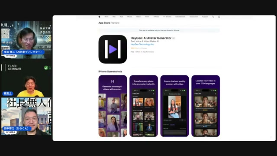
Task: Click the 'available only on the App Store' banner
Action: pos(159,30)
